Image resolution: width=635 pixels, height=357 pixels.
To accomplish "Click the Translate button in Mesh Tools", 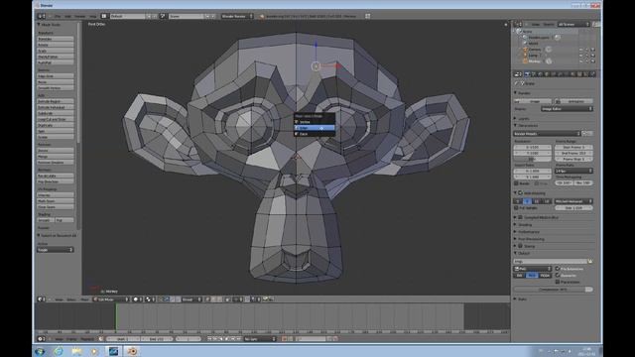I will pyautogui.click(x=56, y=39).
